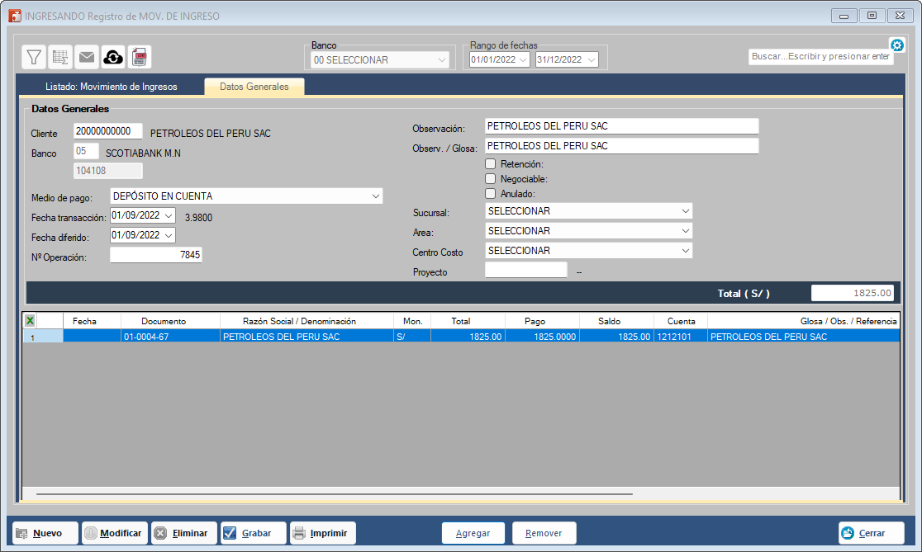Click the Nuevo button

tap(45, 533)
